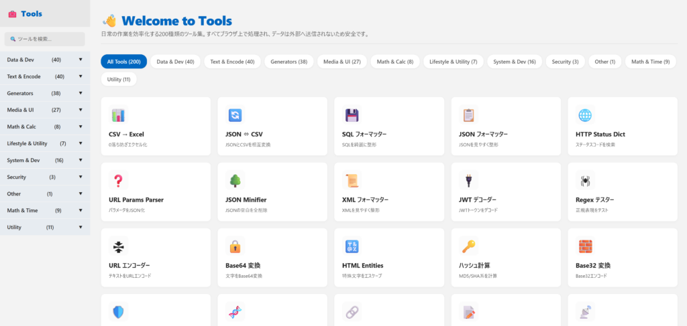
Task: Select the Utility (11) filter tab
Action: [119, 79]
